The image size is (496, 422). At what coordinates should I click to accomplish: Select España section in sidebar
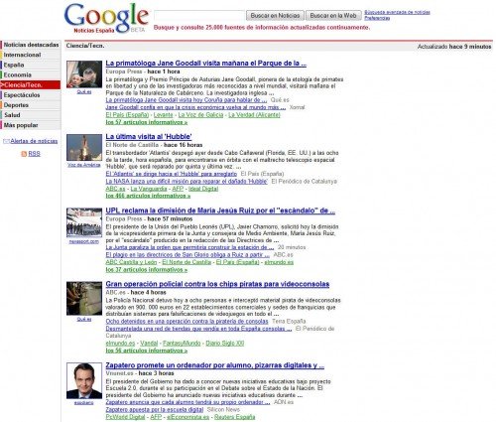tap(31, 65)
